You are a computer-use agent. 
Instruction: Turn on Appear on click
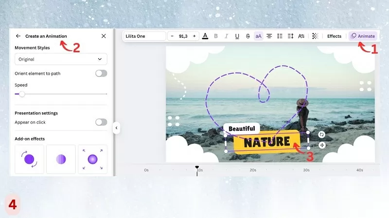pos(101,122)
